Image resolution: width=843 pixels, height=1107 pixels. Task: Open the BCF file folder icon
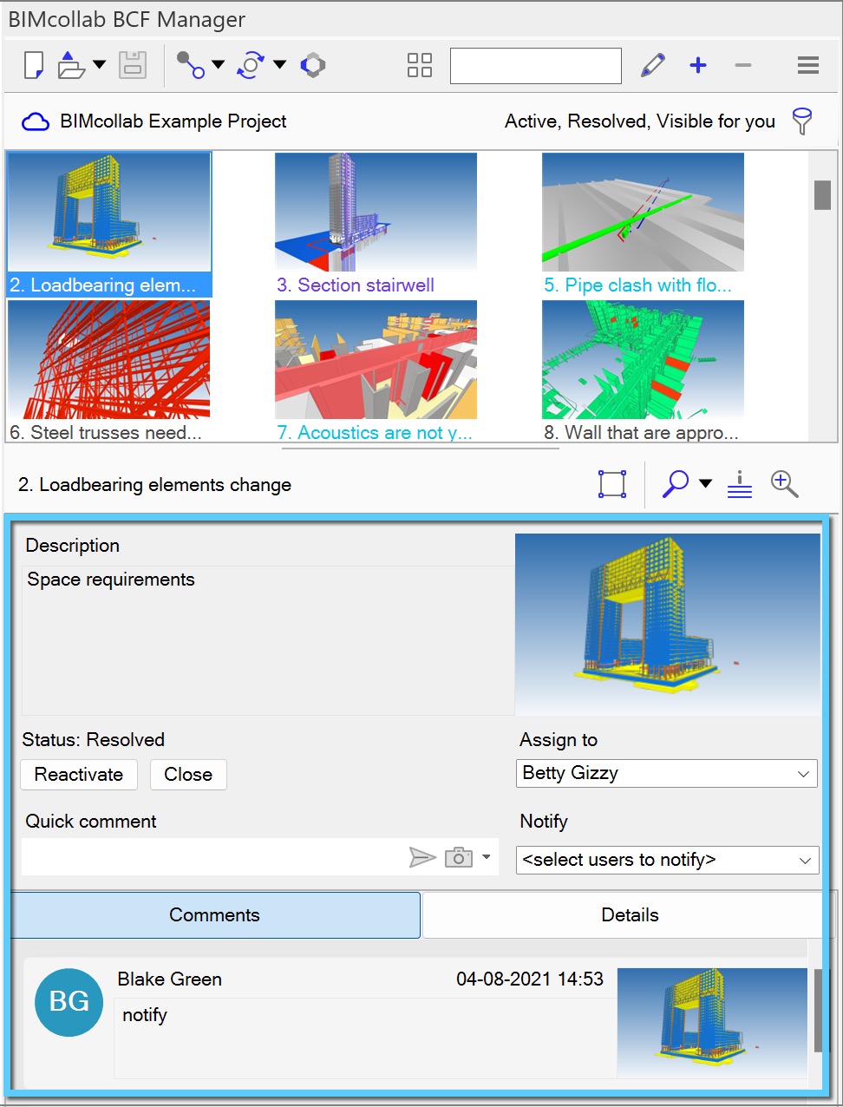pyautogui.click(x=71, y=65)
